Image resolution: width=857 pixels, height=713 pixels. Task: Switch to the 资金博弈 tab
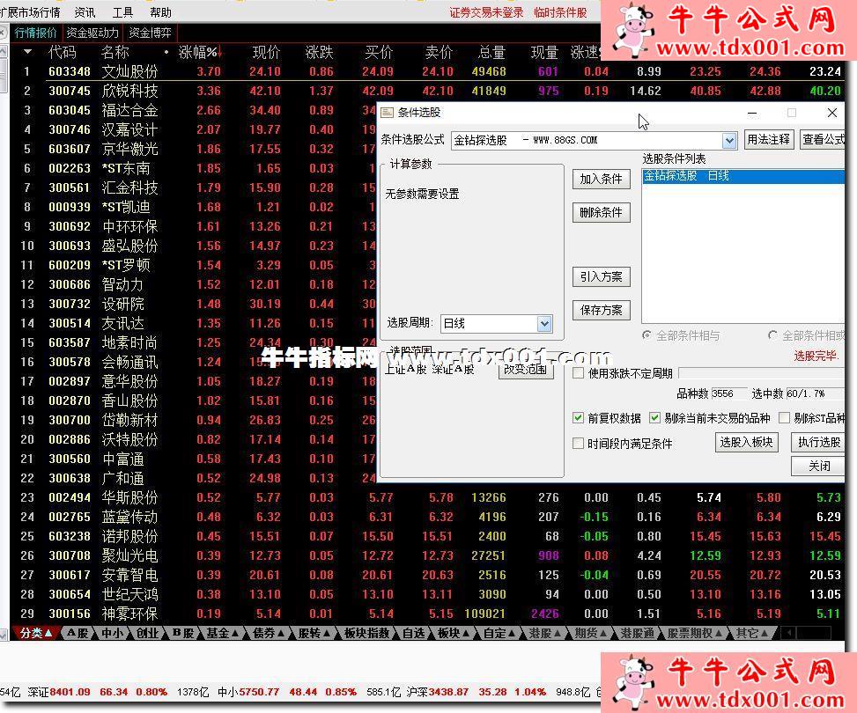[150, 33]
